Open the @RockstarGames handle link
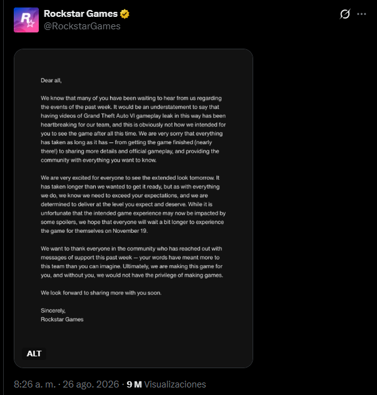Screen dimensions: 377x395 click(x=82, y=26)
